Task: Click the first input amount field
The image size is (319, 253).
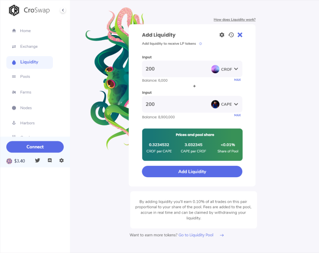Action: click(x=174, y=69)
